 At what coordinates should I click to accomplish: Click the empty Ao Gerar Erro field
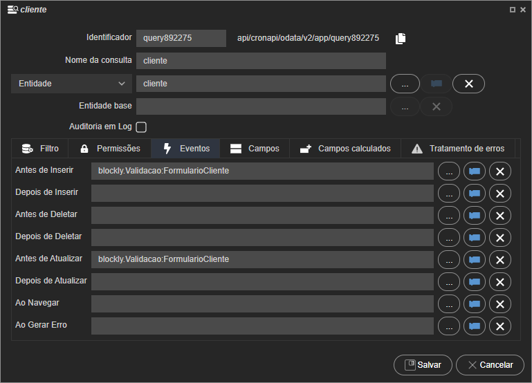pyautogui.click(x=262, y=326)
